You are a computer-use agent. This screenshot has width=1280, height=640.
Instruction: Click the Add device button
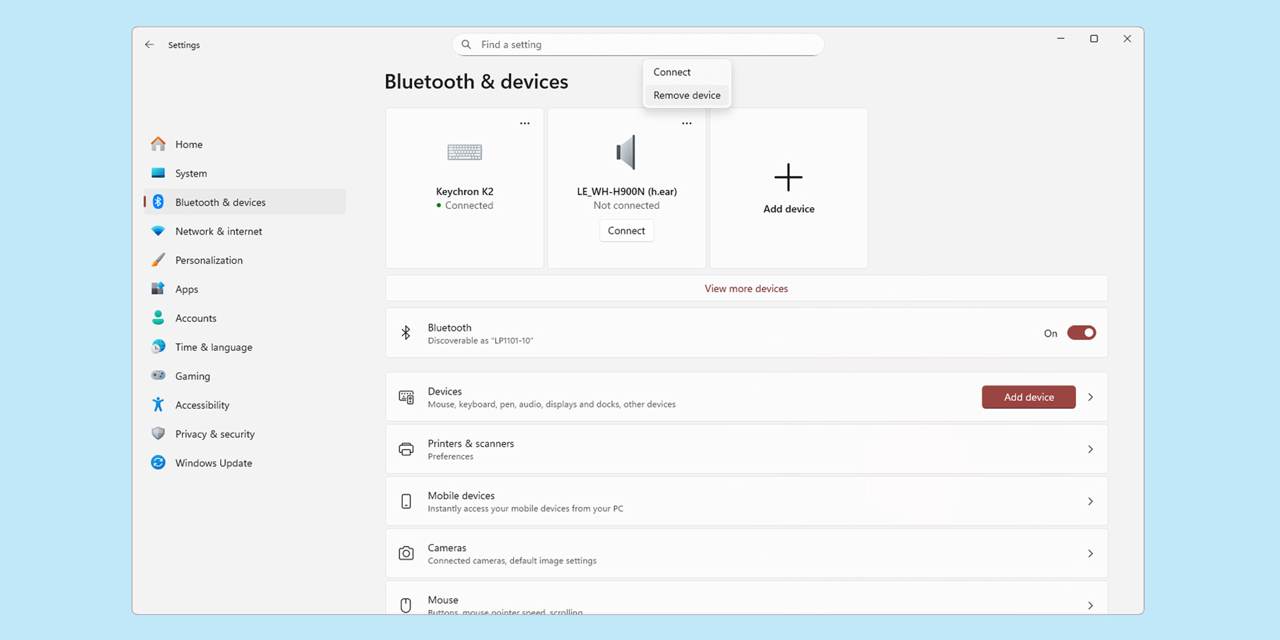click(1028, 397)
